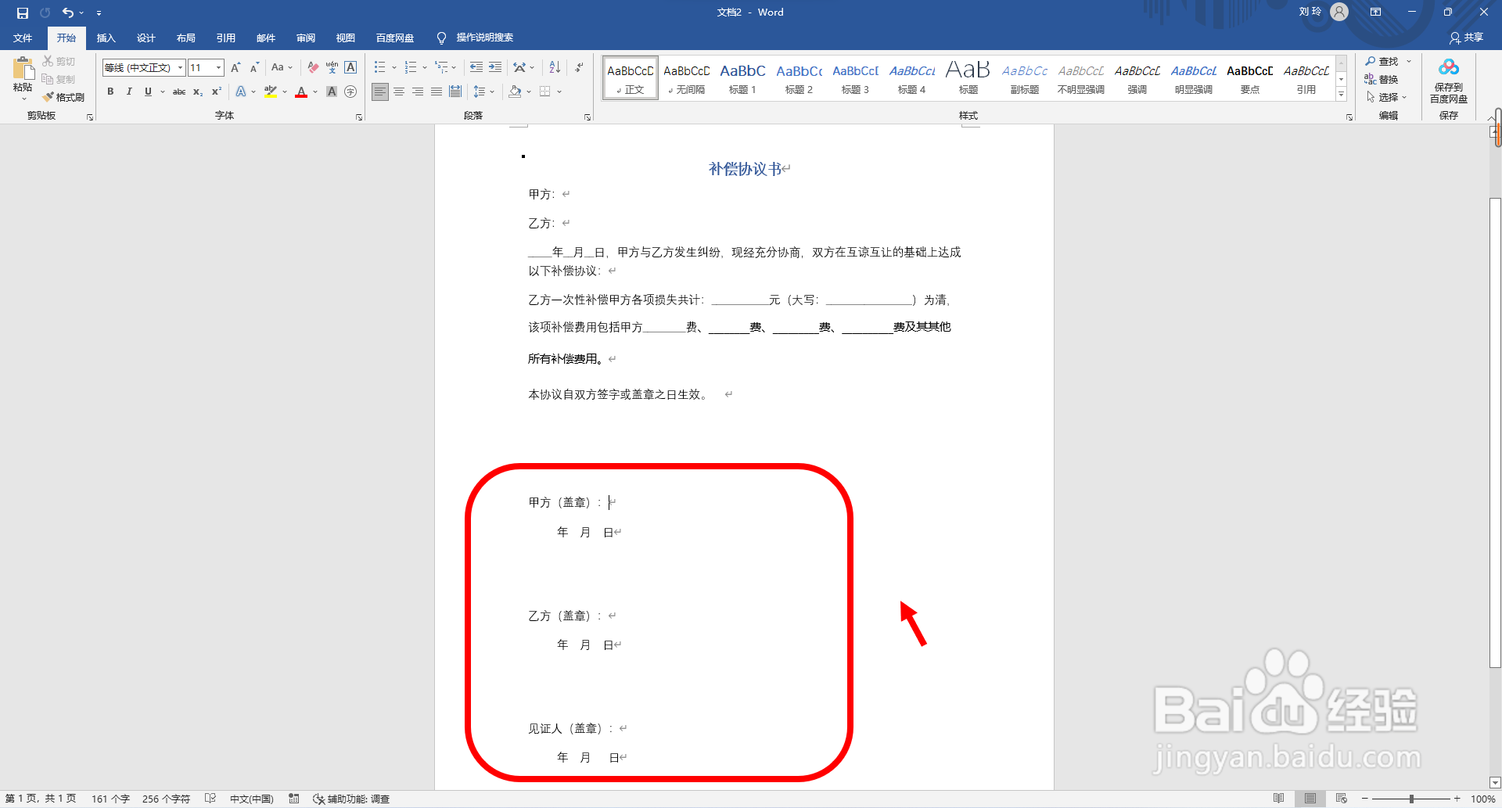
Task: Open the font name dropdown
Action: click(x=180, y=68)
